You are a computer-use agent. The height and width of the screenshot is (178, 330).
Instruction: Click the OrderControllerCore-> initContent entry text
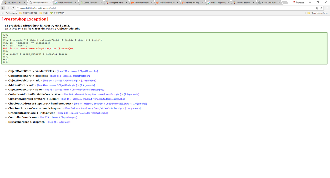point(31,113)
